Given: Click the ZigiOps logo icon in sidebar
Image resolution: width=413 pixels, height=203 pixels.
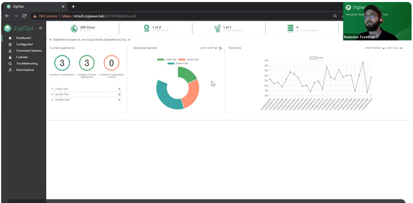Looking at the screenshot, I should 8,28.
